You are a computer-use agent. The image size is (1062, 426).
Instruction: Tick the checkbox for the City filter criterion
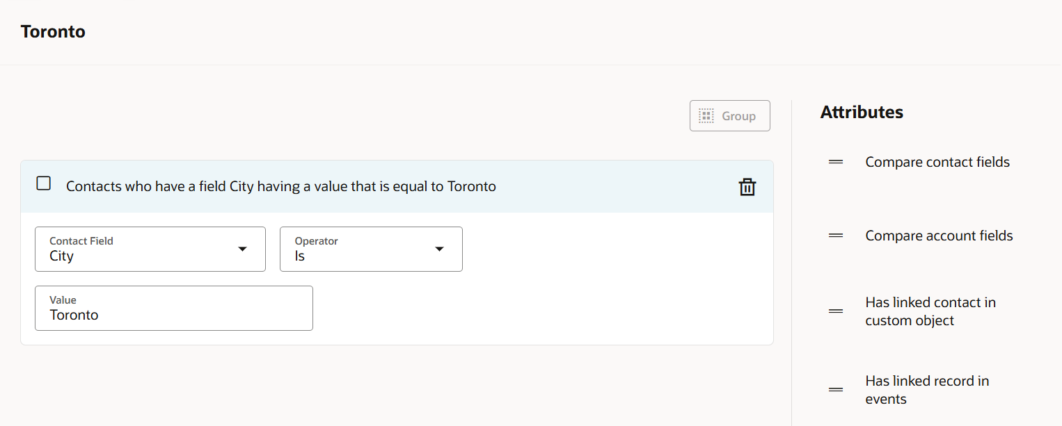[x=44, y=183]
